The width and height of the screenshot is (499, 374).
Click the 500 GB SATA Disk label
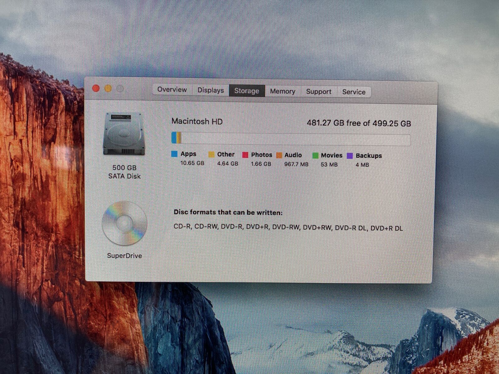(x=124, y=172)
